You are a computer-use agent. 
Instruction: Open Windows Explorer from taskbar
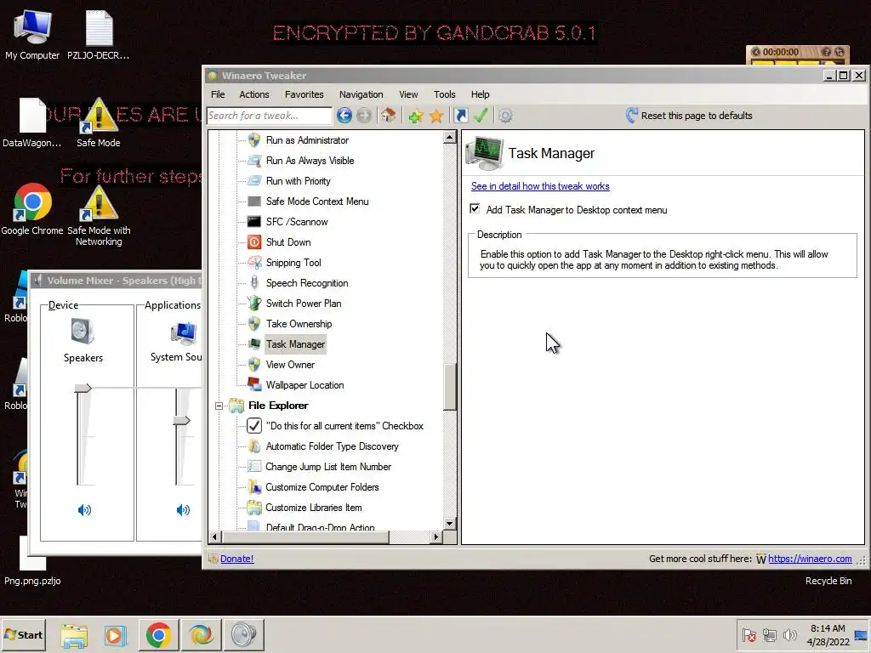click(x=75, y=634)
